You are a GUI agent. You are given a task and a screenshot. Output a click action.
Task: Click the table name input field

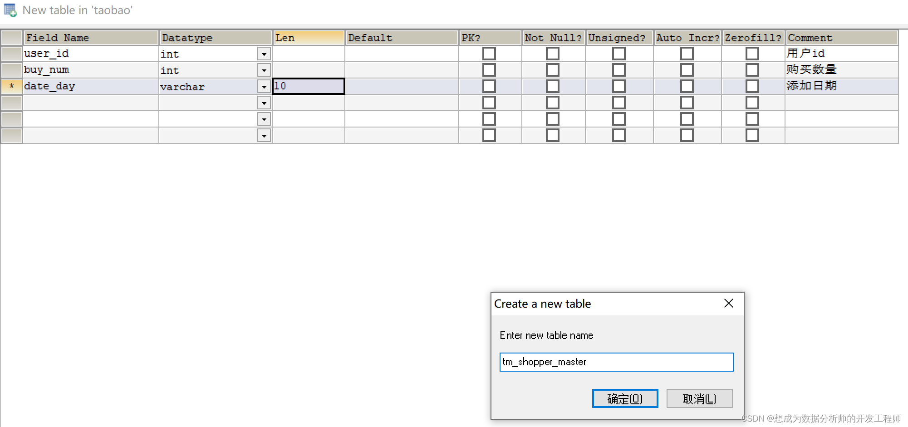[x=616, y=362]
